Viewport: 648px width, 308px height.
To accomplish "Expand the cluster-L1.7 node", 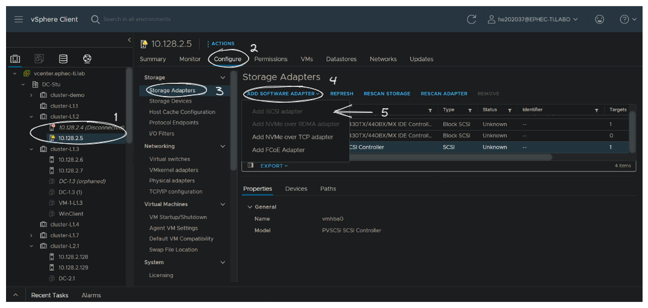I will click(31, 236).
